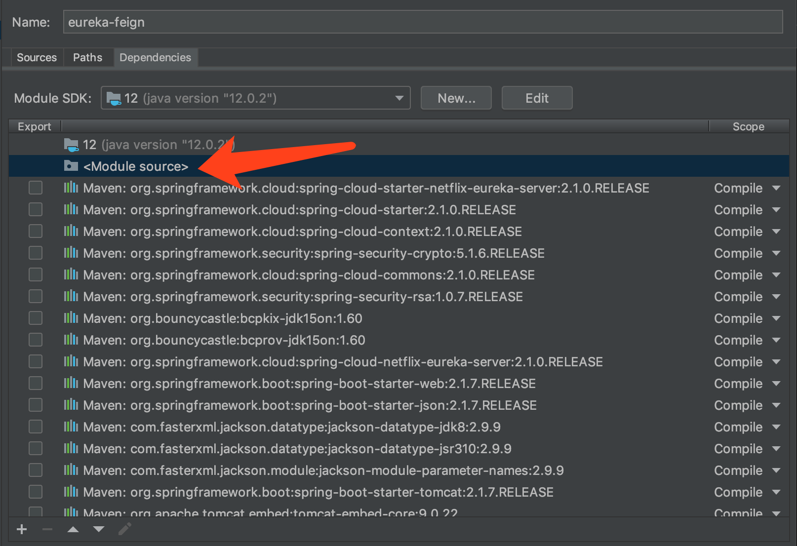The image size is (797, 546).
Task: Click the library icon next to bcpkix-jdk15on
Action: tap(71, 318)
